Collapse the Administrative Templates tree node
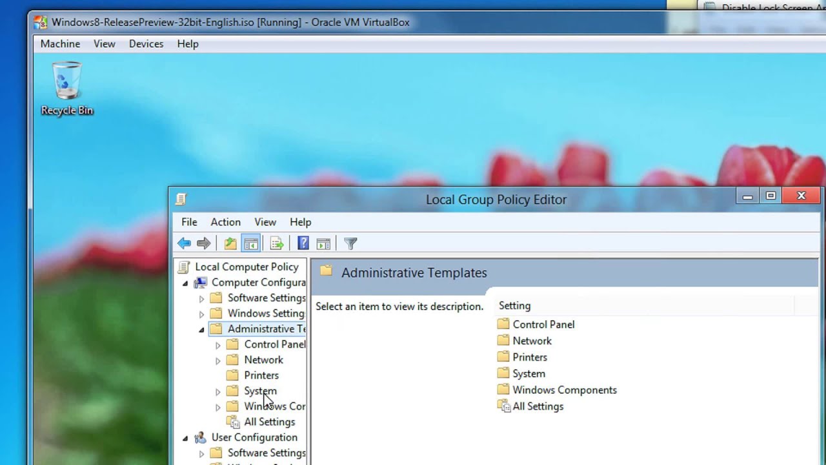Image resolution: width=826 pixels, height=465 pixels. [201, 329]
